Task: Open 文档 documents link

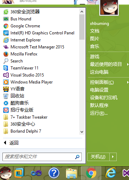Action: click(x=95, y=31)
